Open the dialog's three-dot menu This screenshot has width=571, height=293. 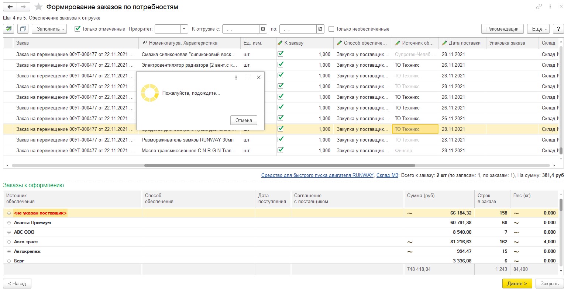tap(236, 77)
